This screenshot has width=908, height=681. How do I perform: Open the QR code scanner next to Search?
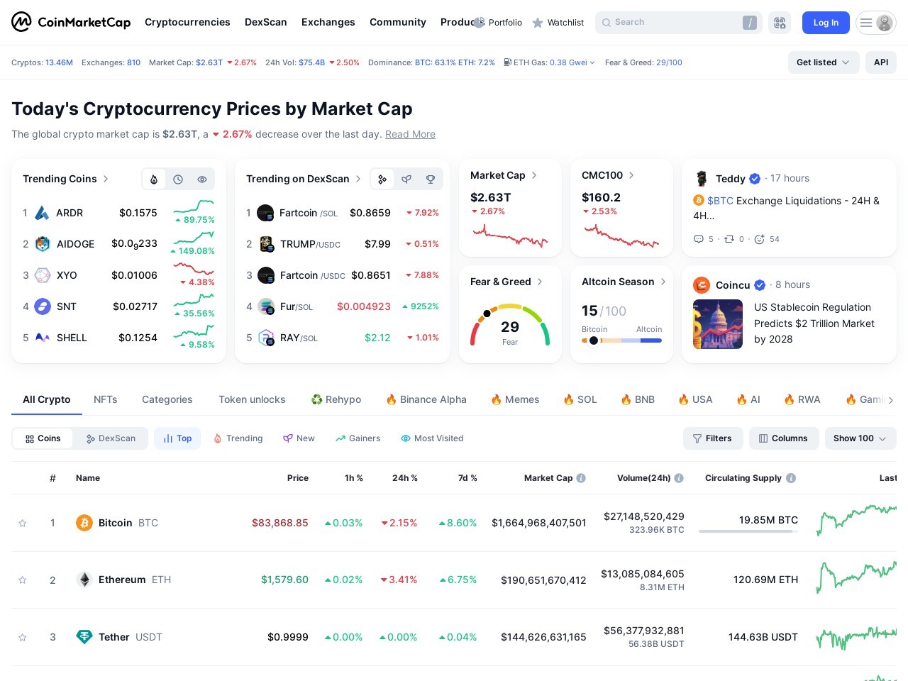click(780, 22)
